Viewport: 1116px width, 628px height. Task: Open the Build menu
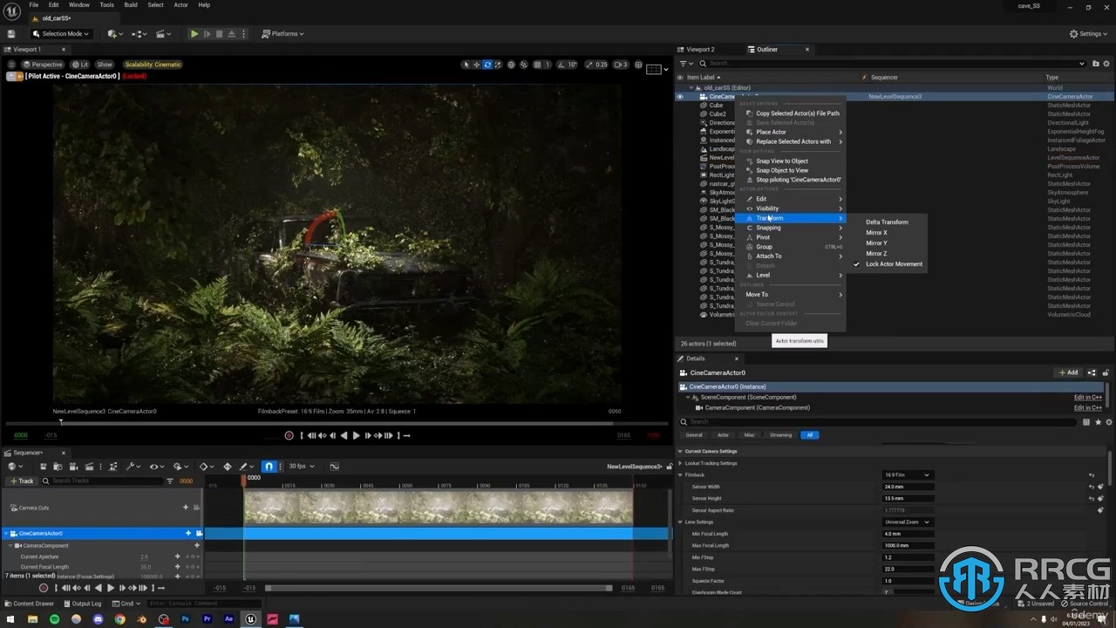click(x=131, y=4)
